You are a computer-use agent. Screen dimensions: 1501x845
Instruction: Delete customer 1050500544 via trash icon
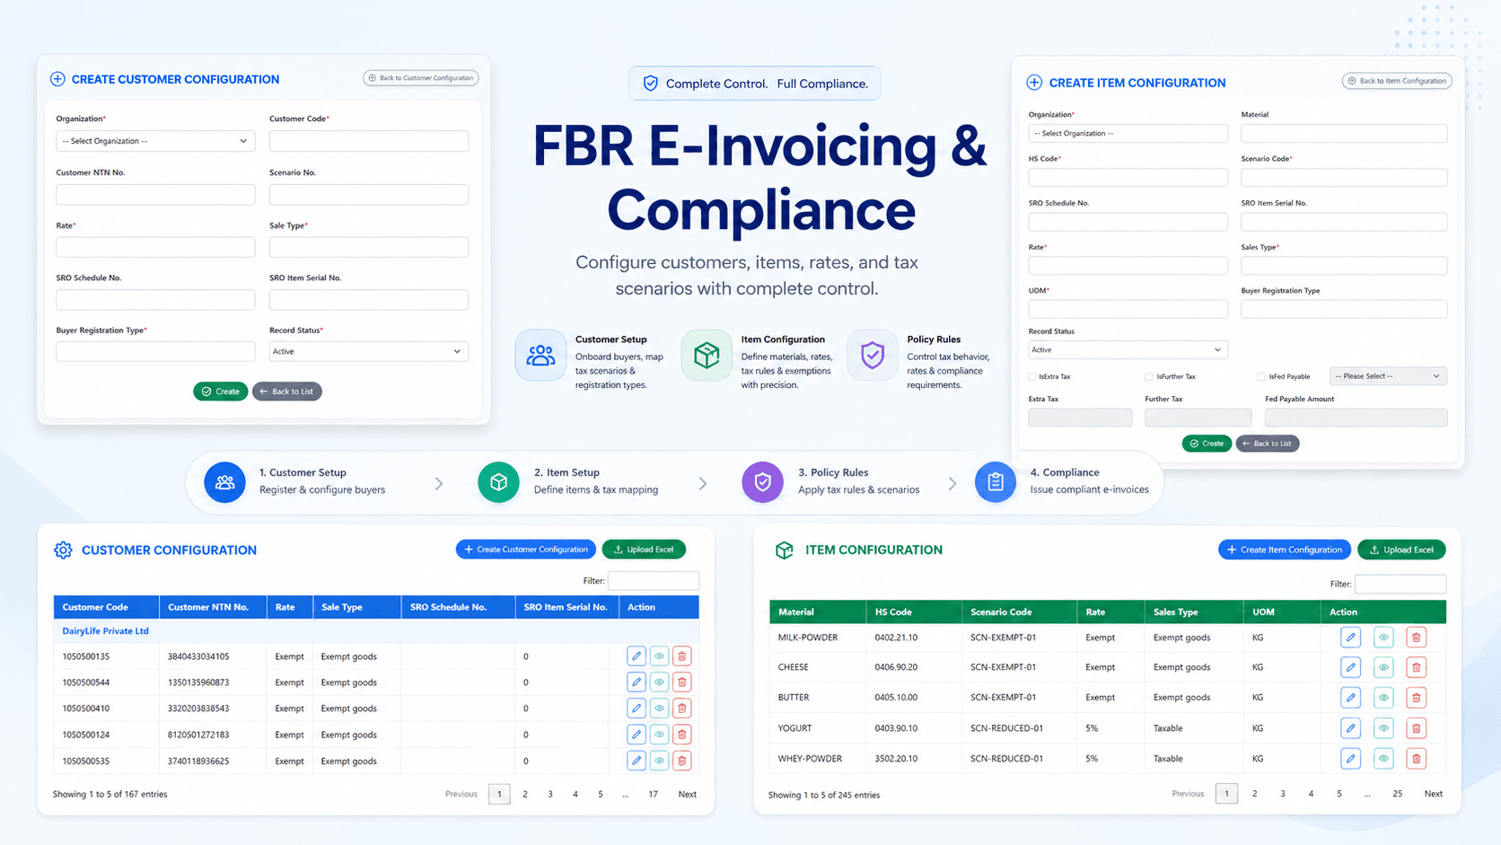click(x=682, y=682)
